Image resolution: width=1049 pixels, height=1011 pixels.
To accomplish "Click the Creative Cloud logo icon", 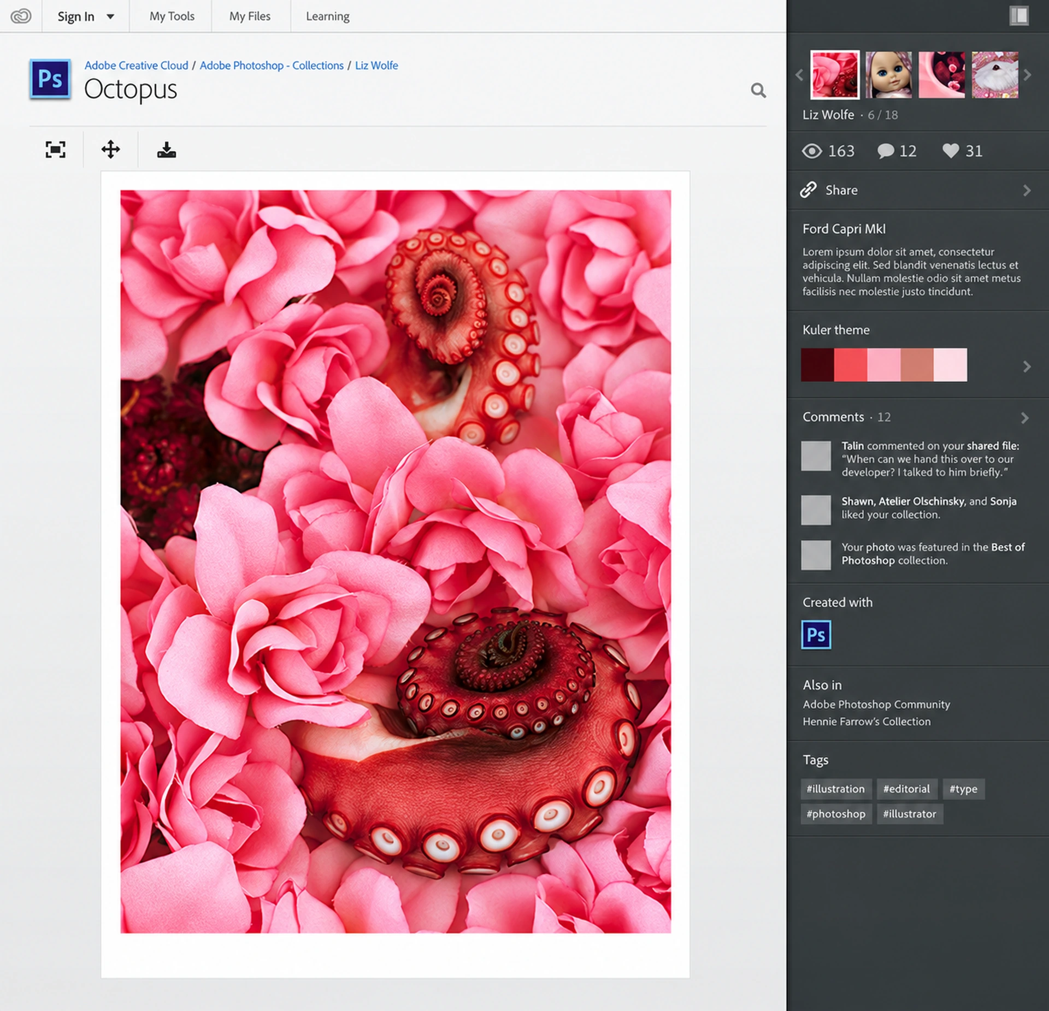I will point(21,16).
